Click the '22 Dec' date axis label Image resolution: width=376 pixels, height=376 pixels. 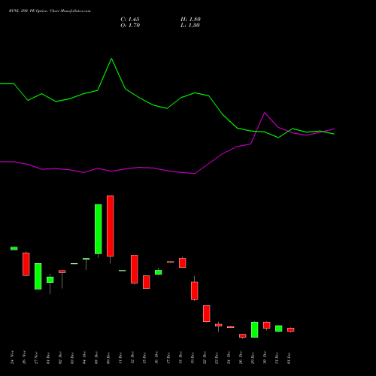[205, 358]
